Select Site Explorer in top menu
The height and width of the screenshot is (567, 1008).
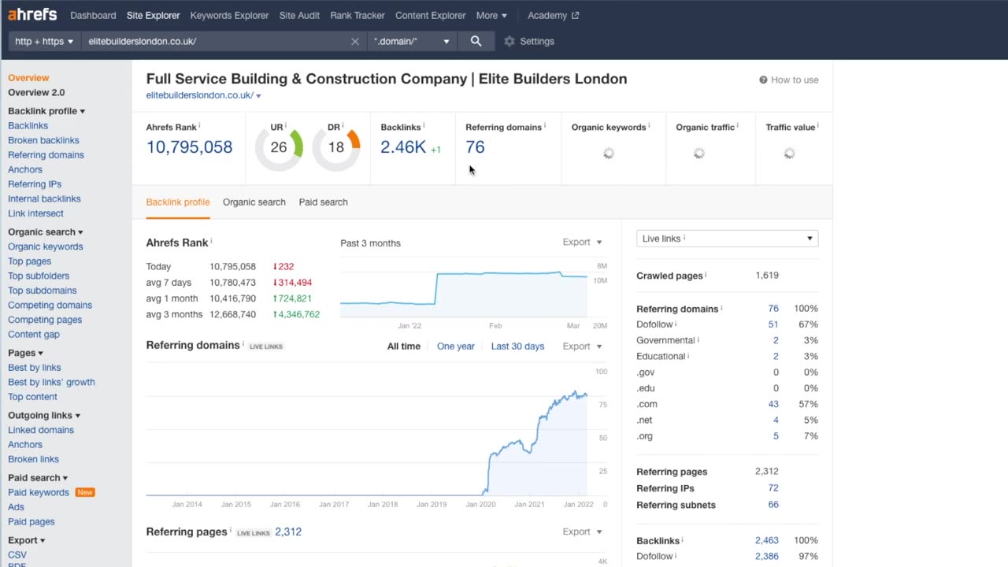[153, 16]
